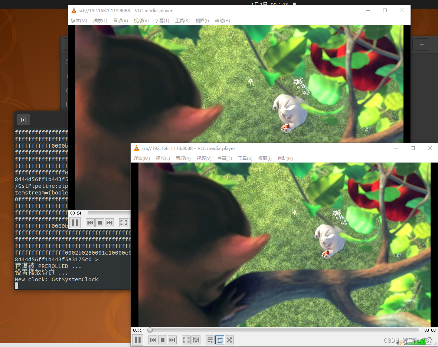Minimize the back VLC window
438x347 pixels.
pos(368,10)
